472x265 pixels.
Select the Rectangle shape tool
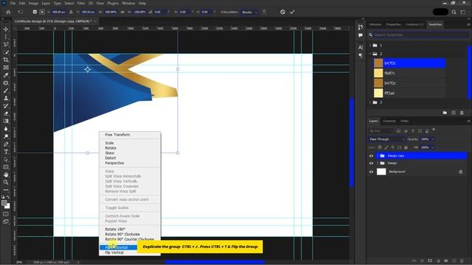[x=6, y=167]
